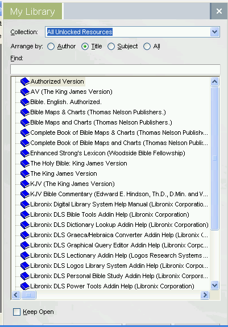
Task: Click the book icon for Bible Maps & Charts
Action: click(25, 112)
